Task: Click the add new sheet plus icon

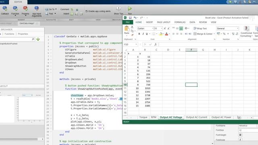Action: coord(239,117)
